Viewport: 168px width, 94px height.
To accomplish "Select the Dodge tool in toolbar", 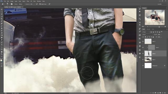I will [2, 40].
